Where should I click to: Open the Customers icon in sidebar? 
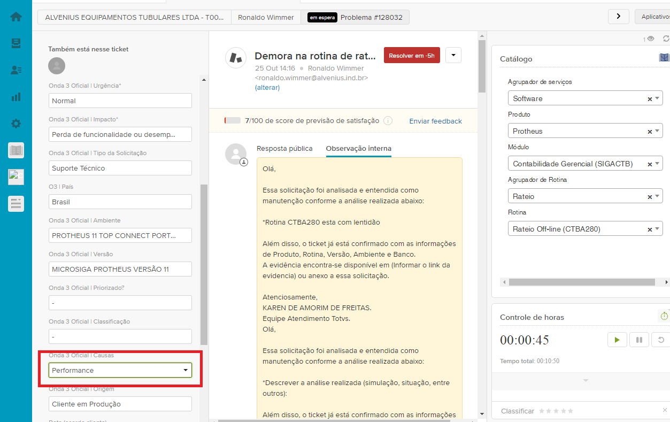pyautogui.click(x=16, y=70)
